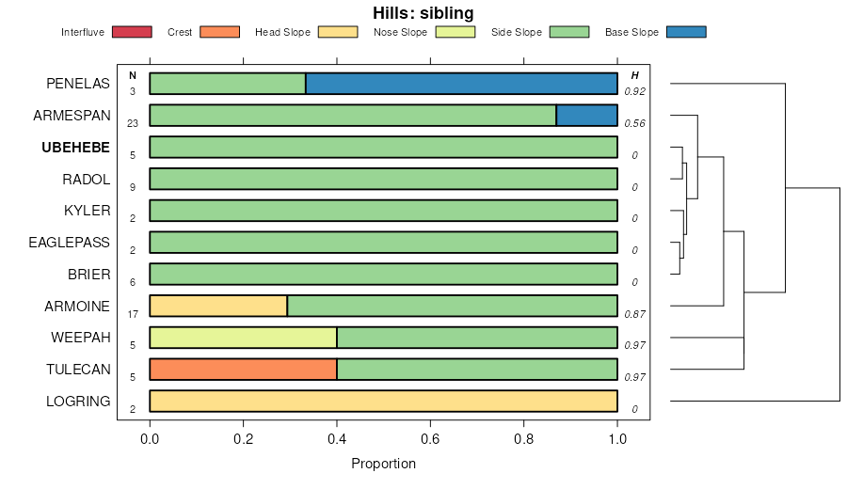Image resolution: width=847 pixels, height=489 pixels.
Task: Click the bold UBEHEBE row label
Action: [x=75, y=148]
